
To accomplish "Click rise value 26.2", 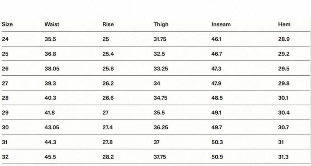I will point(108,83).
